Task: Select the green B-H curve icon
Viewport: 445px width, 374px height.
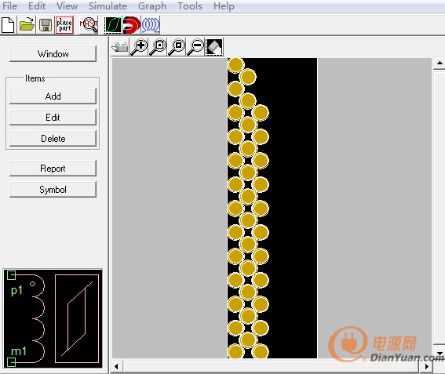Action: pos(113,25)
